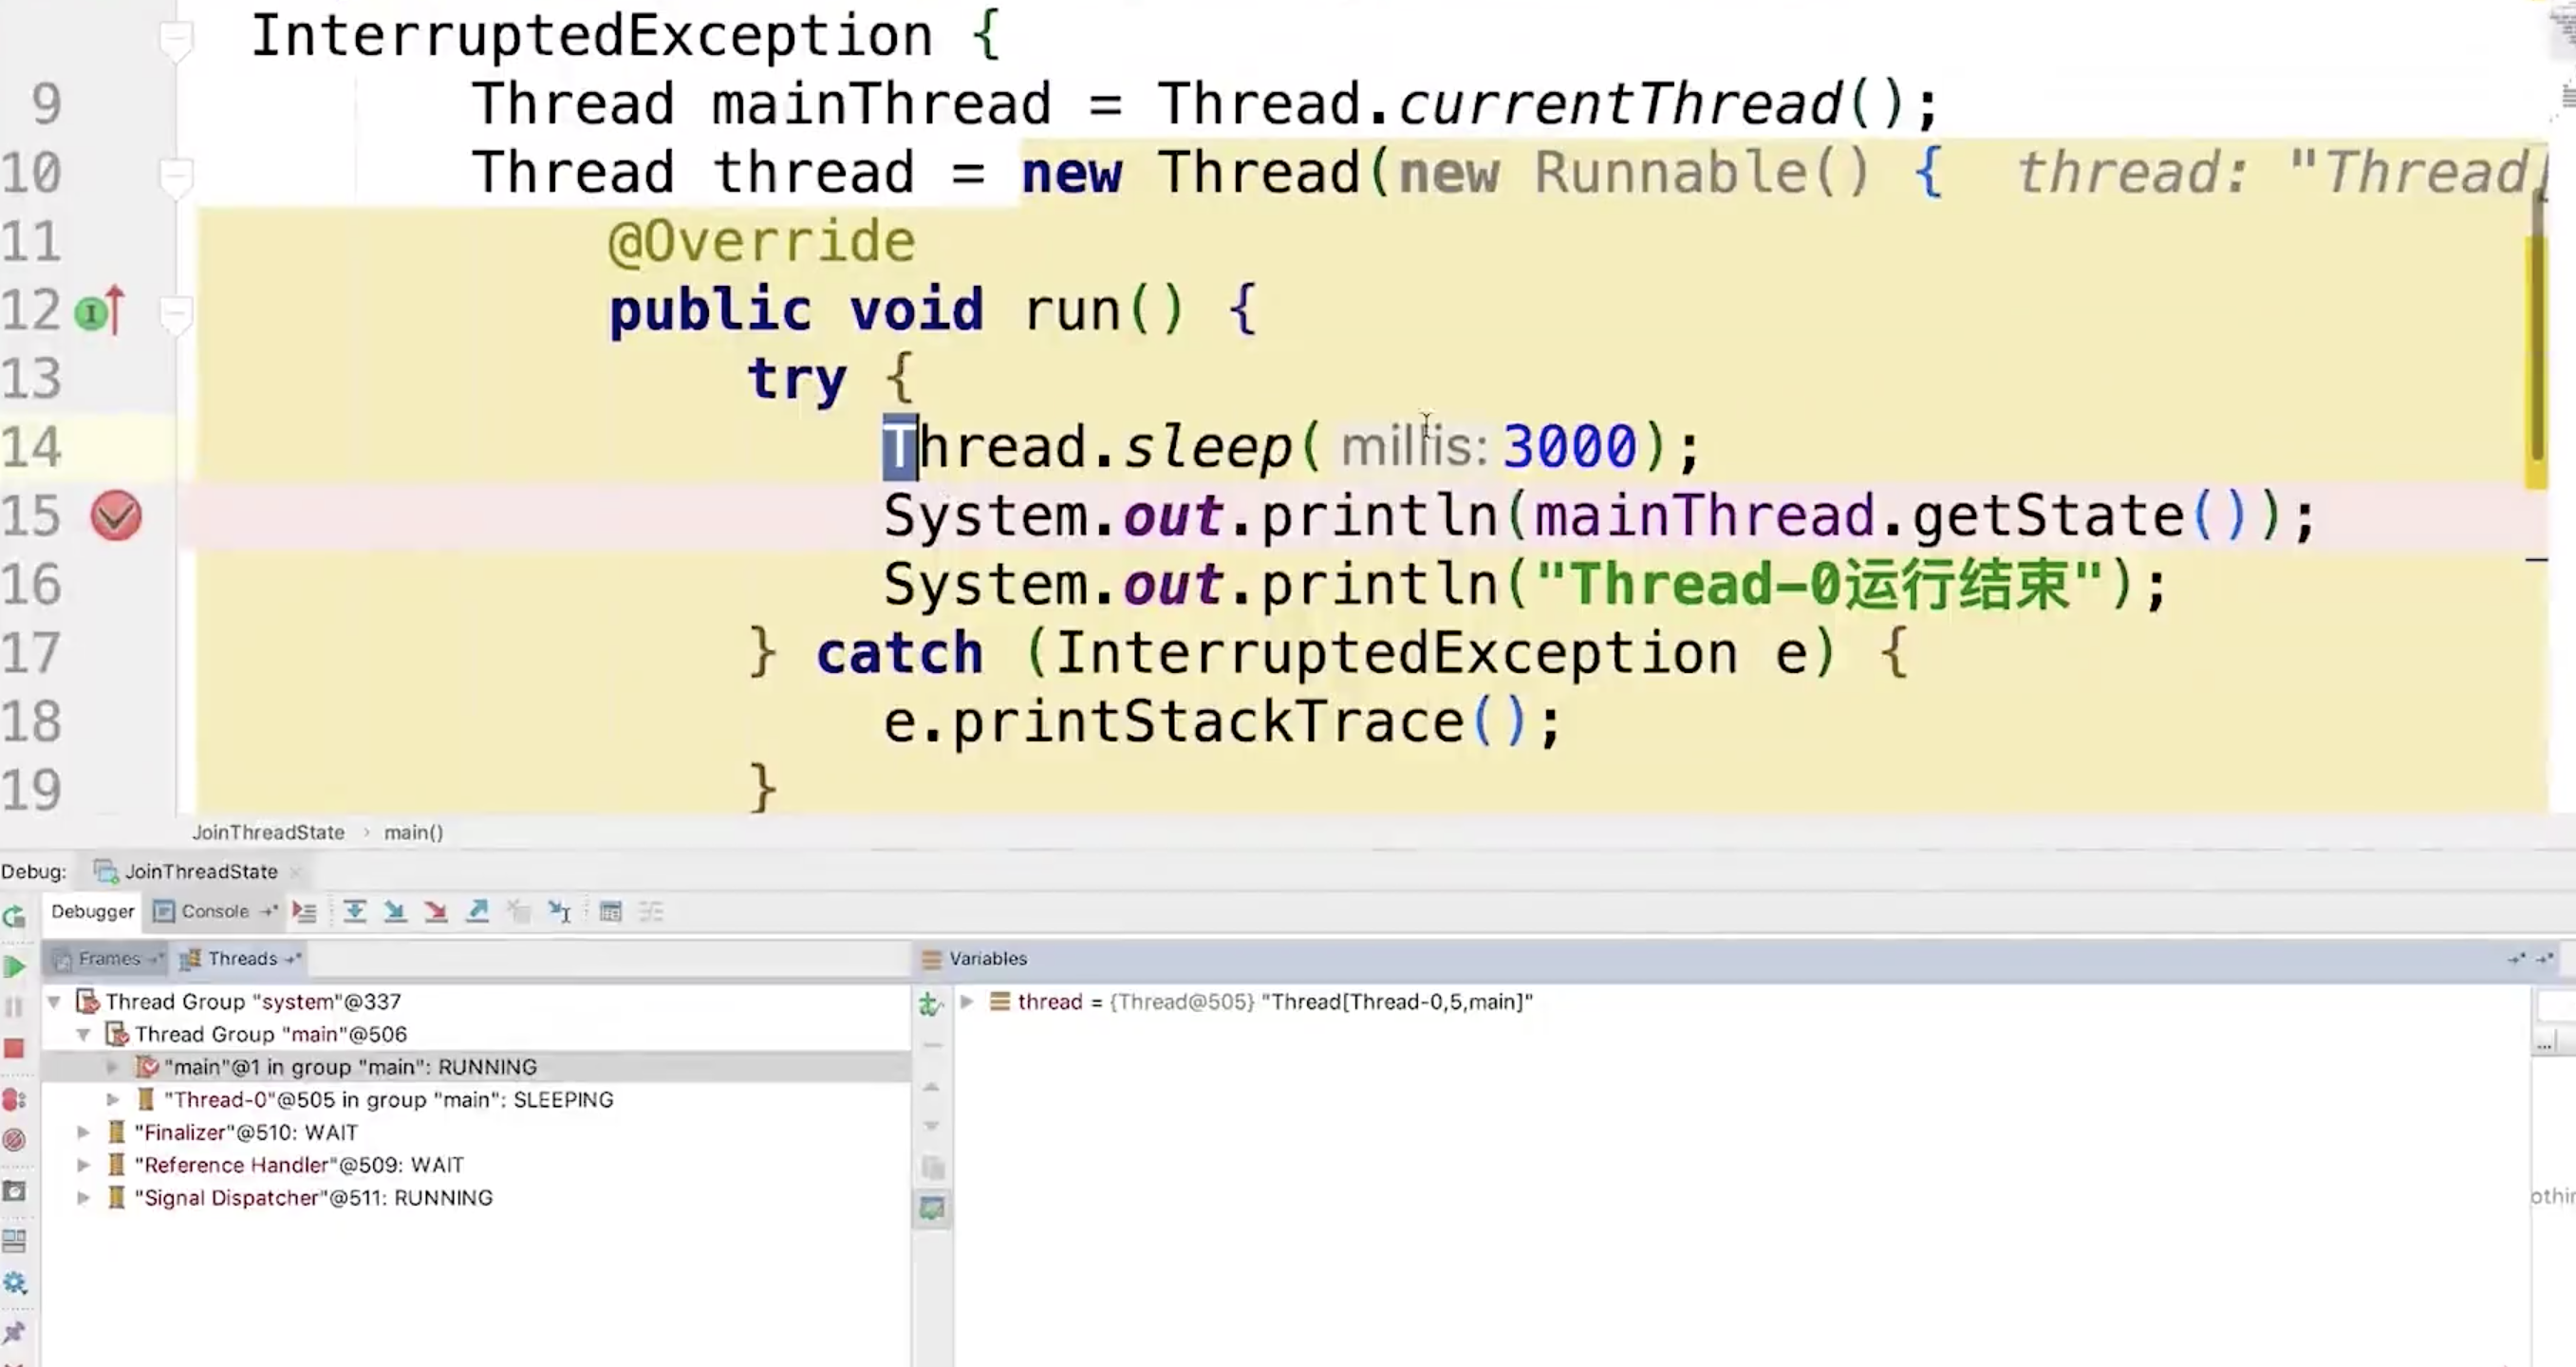Click main() in the breadcrumb bar
This screenshot has height=1367, width=2576.
[413, 832]
